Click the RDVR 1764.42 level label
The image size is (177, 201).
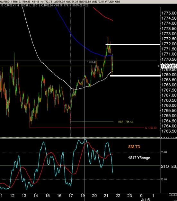(x=126, y=122)
